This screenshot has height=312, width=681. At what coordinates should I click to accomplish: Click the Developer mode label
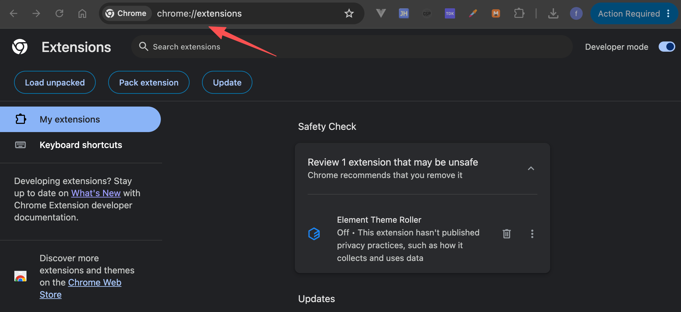tap(617, 47)
